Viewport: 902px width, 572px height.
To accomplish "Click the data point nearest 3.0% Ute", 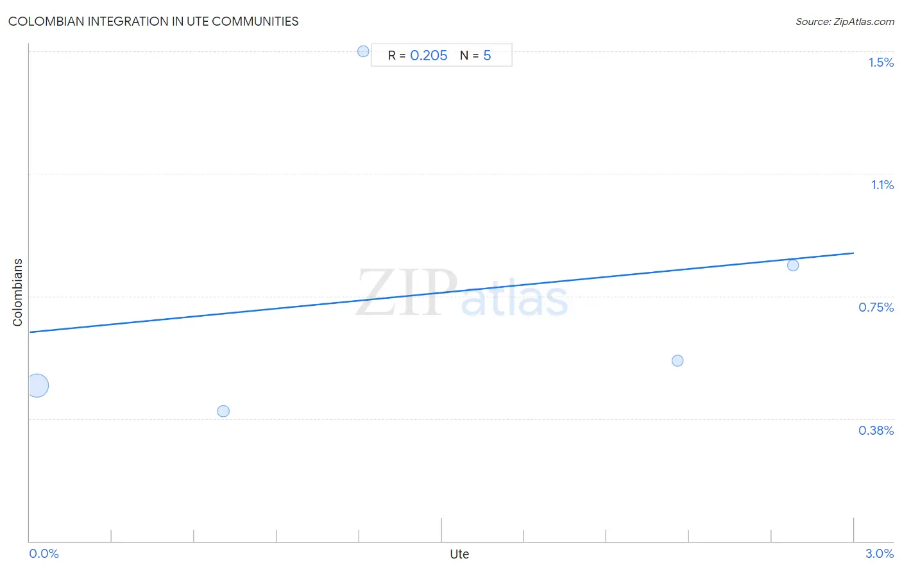I will tap(793, 265).
